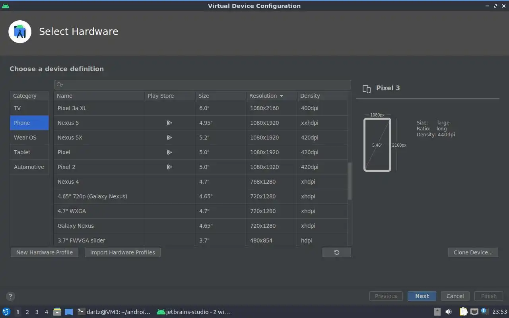Click the Pixel 3 screen preview outline
509x318 pixels.
pos(377,145)
